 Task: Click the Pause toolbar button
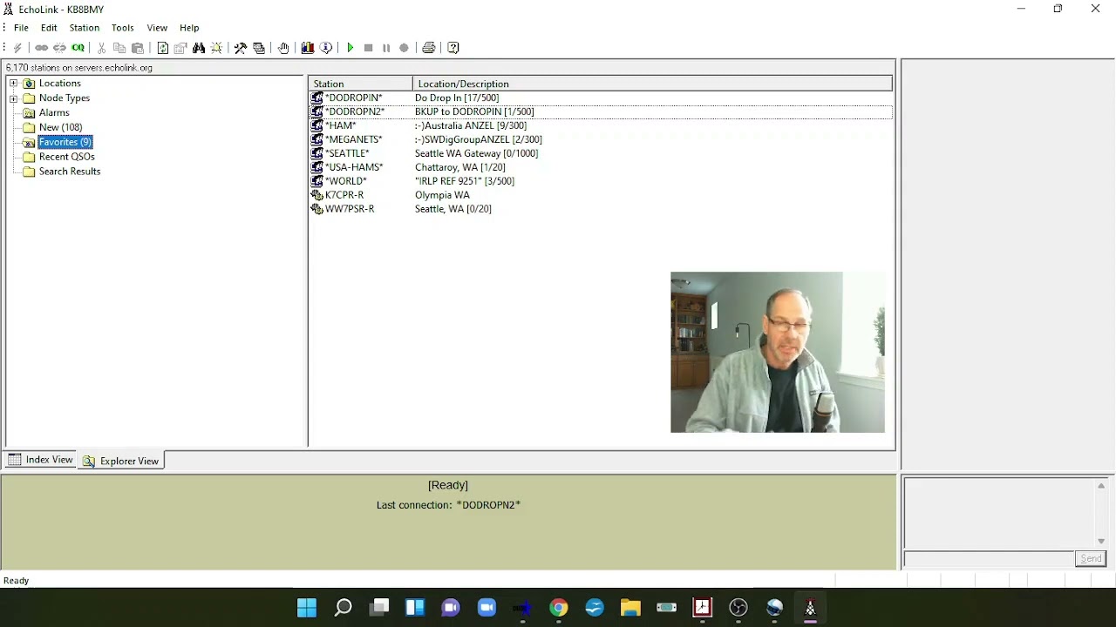coord(386,48)
